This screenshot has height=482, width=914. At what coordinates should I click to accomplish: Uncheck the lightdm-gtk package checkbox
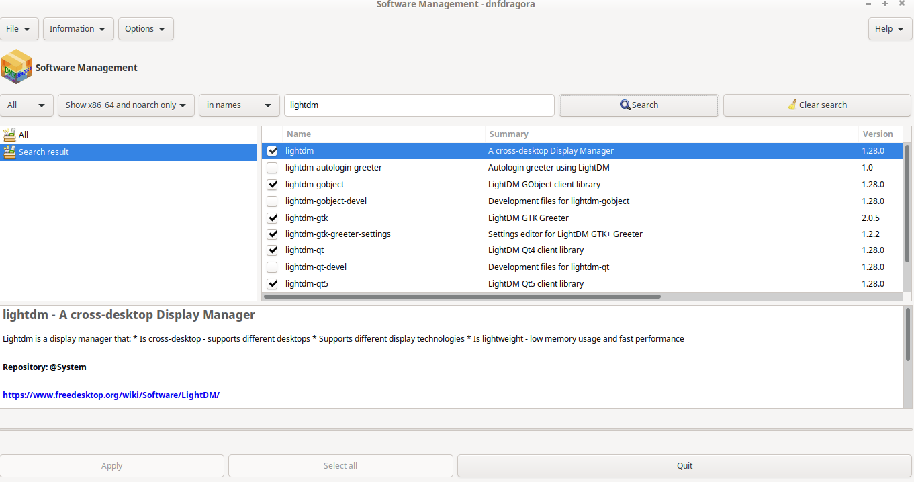(x=272, y=218)
